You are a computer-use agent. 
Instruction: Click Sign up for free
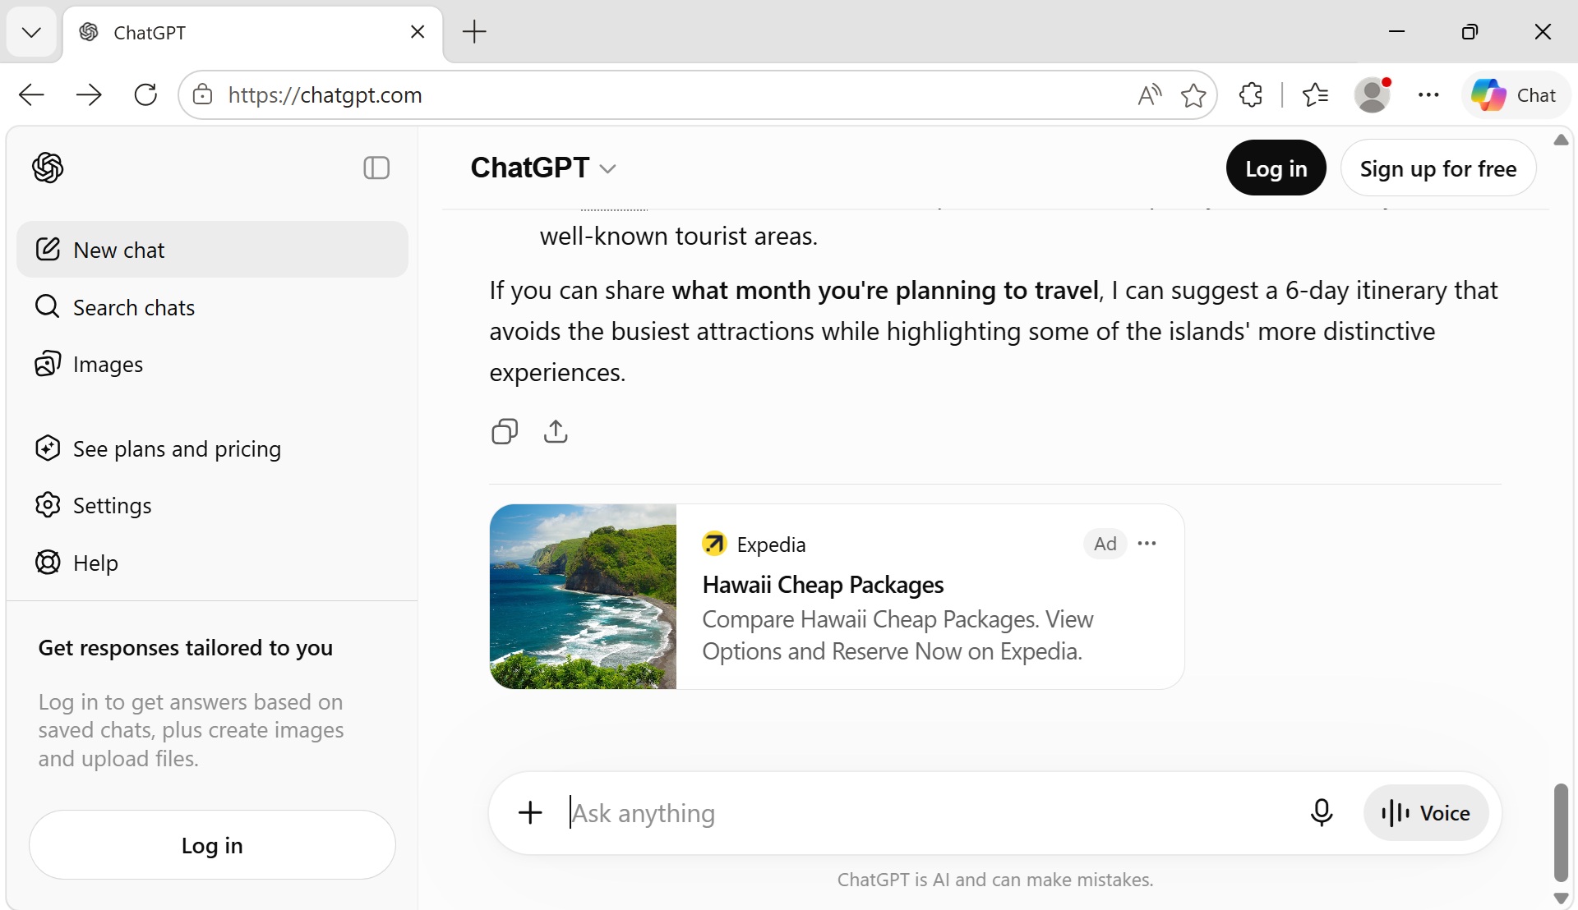[x=1438, y=168]
